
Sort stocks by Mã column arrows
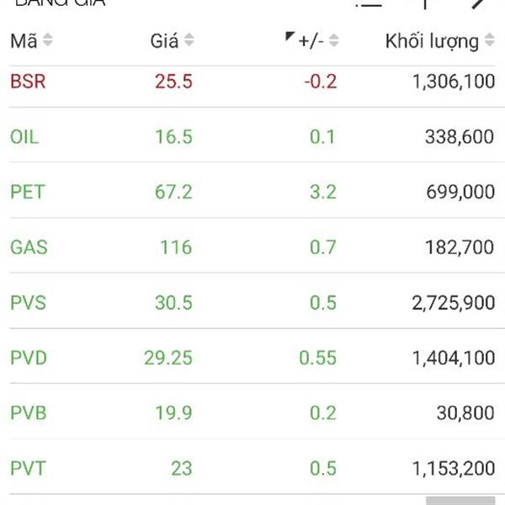point(48,40)
